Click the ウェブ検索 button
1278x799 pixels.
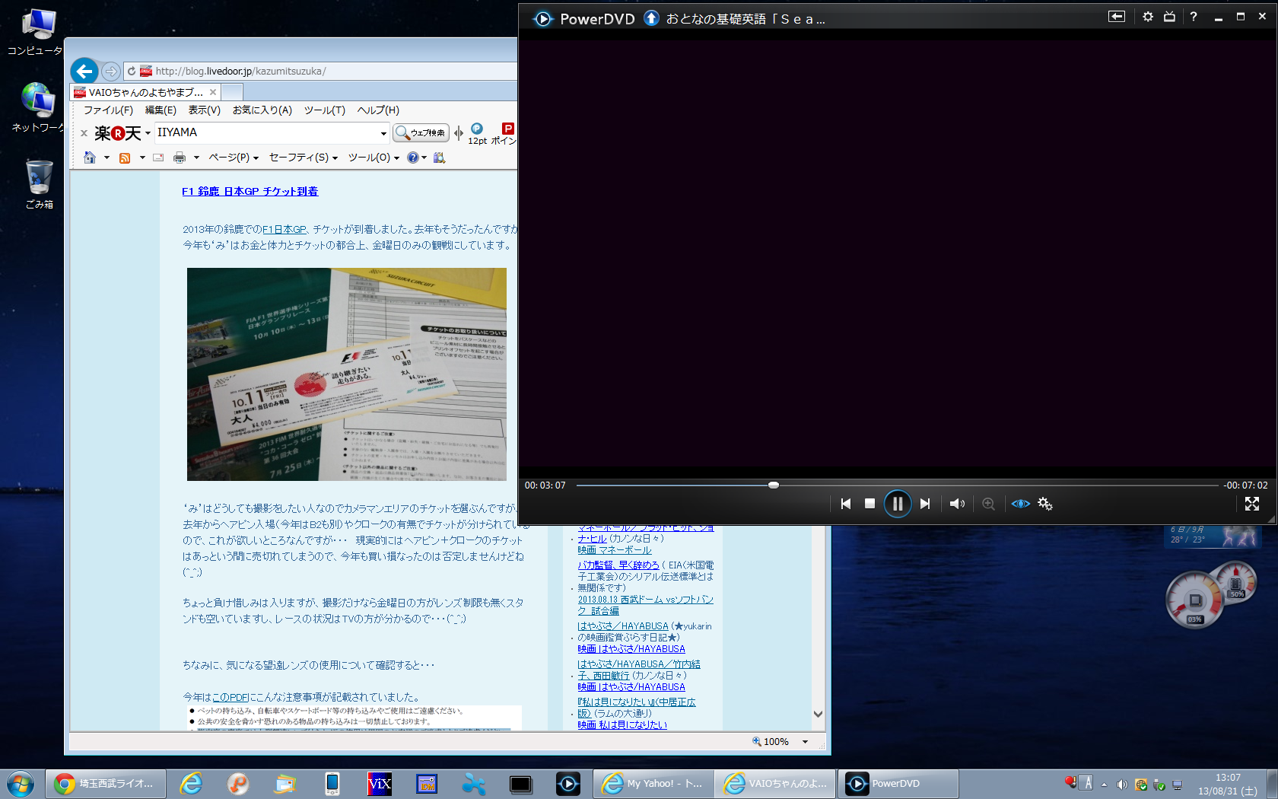click(x=421, y=133)
